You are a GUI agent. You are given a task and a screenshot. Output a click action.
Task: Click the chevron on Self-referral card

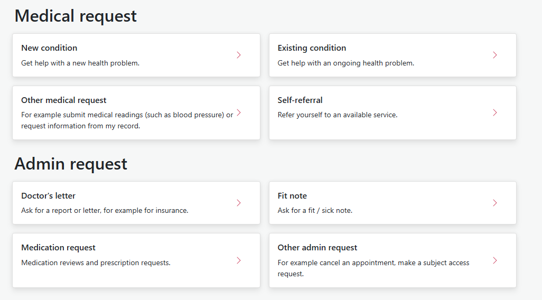(x=495, y=112)
